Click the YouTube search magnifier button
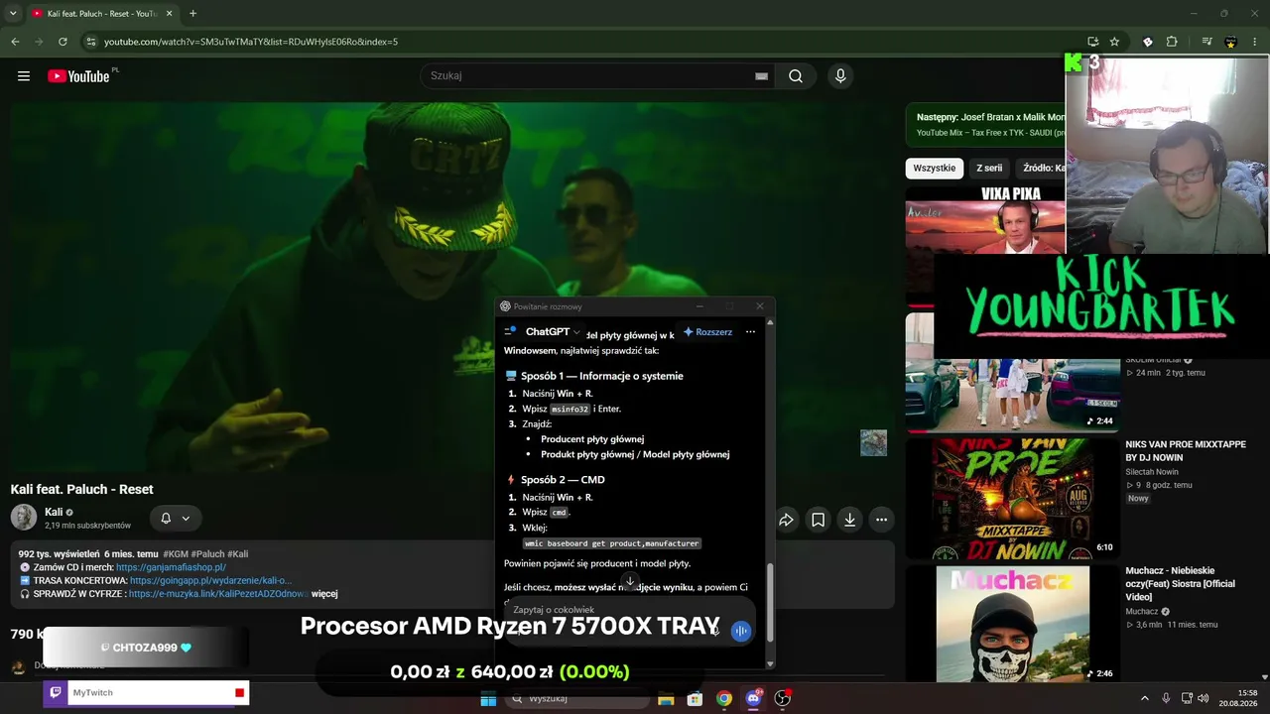The image size is (1270, 714). [x=796, y=76]
